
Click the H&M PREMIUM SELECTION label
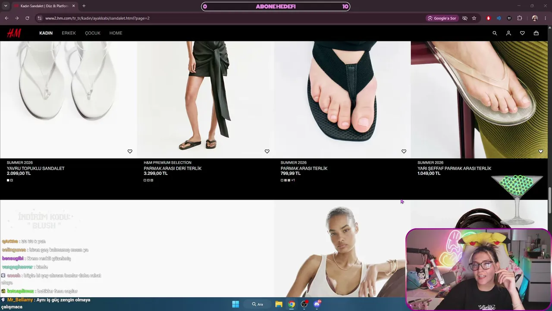coord(167,163)
